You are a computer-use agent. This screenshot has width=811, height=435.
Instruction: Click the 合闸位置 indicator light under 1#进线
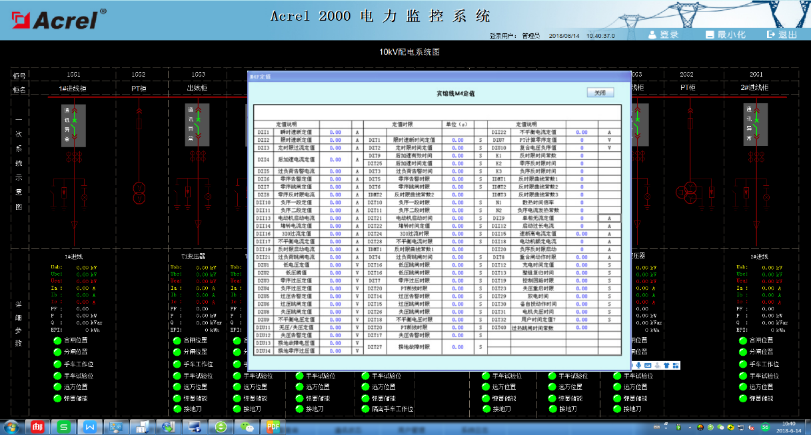pos(57,340)
